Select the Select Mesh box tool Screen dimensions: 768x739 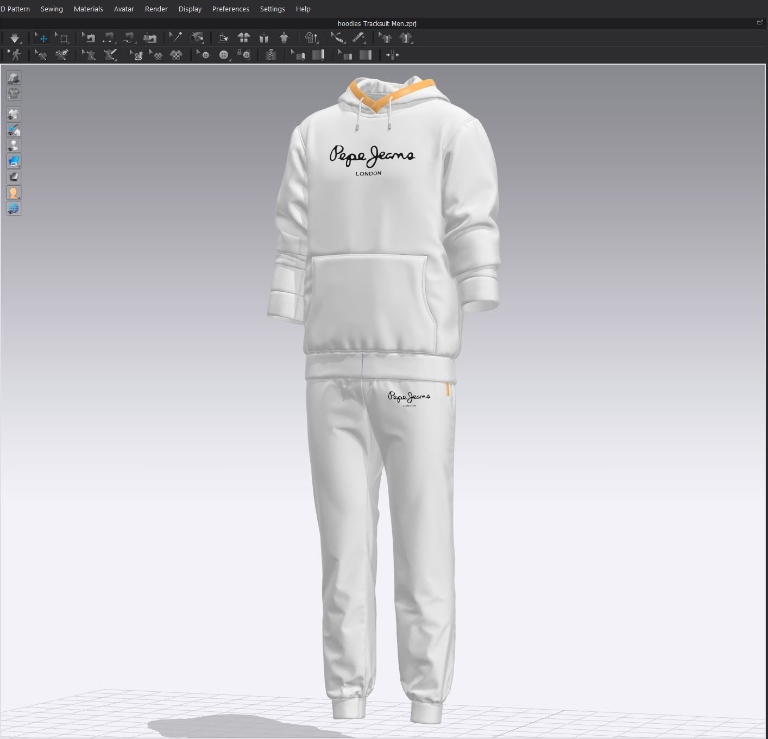click(62, 38)
